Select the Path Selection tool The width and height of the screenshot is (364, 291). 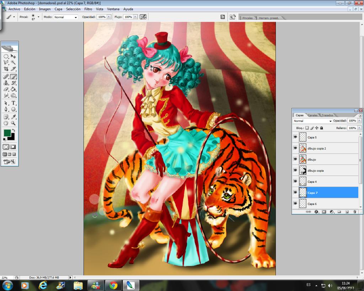6,103
